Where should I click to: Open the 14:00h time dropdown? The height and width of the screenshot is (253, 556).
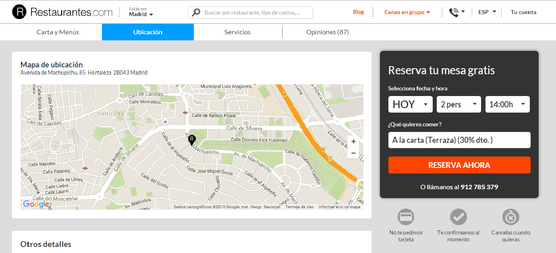(507, 105)
